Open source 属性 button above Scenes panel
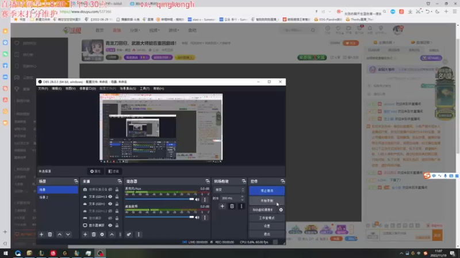460x258 pixels. click(95, 171)
